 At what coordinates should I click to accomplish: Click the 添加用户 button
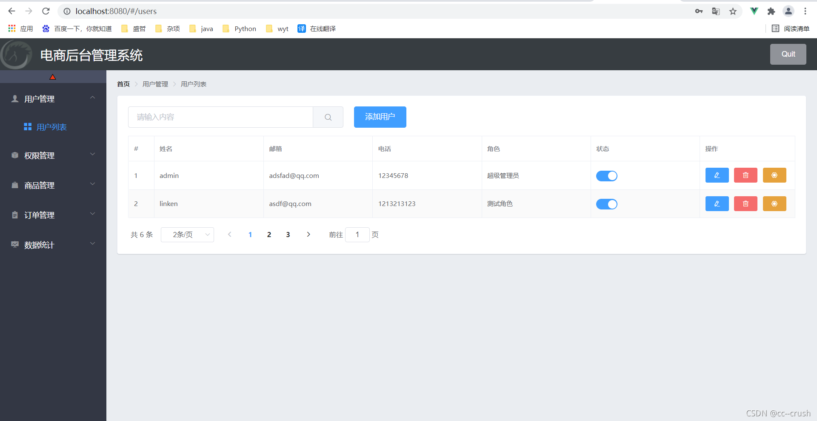[x=380, y=117]
